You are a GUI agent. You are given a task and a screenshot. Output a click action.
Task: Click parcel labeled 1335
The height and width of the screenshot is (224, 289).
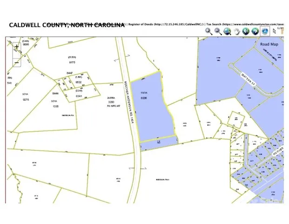tap(55, 106)
